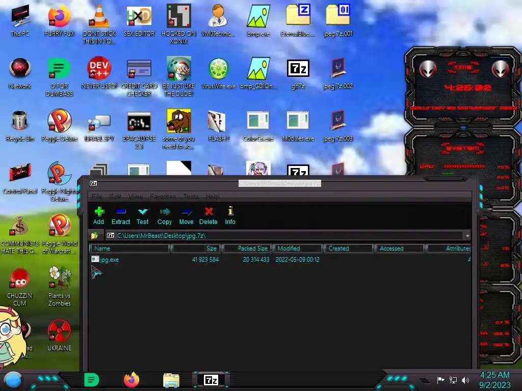Open Firefox from the taskbar
522x391 pixels.
point(131,380)
